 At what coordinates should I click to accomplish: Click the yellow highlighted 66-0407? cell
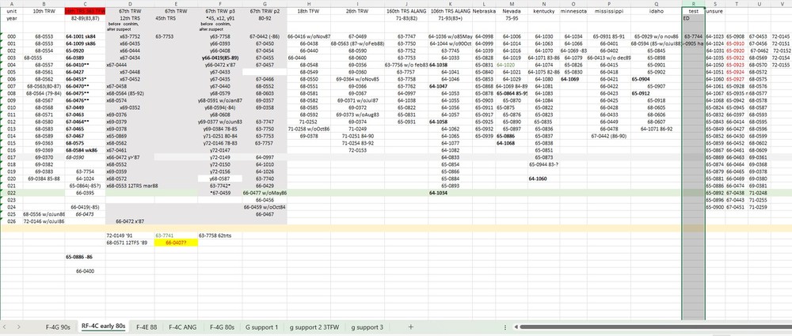177,243
